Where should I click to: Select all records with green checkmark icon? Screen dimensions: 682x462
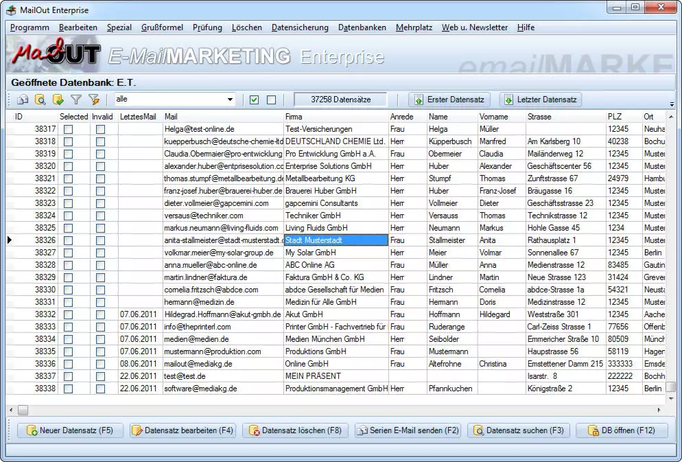pyautogui.click(x=255, y=100)
